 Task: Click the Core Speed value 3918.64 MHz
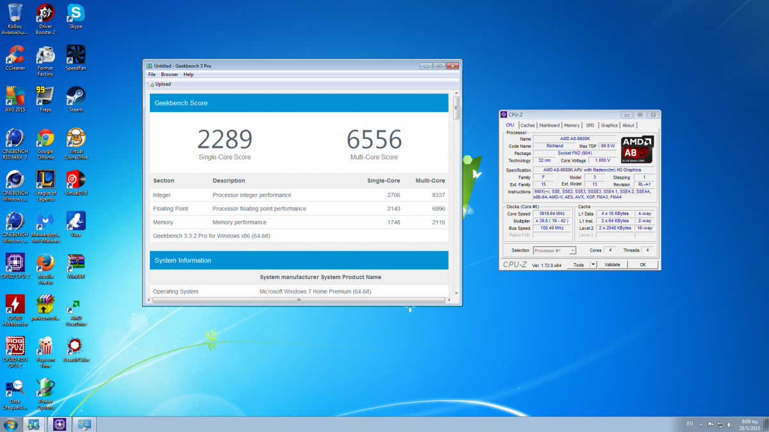click(552, 214)
